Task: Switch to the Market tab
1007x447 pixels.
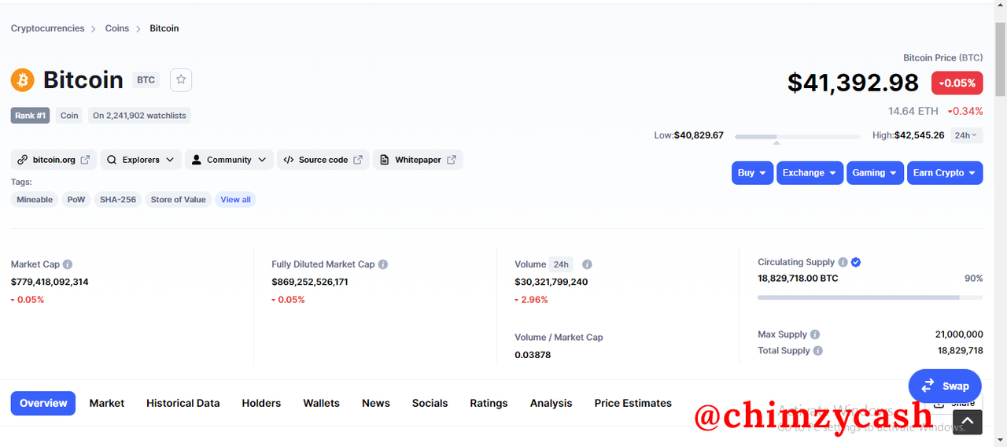Action: 107,404
